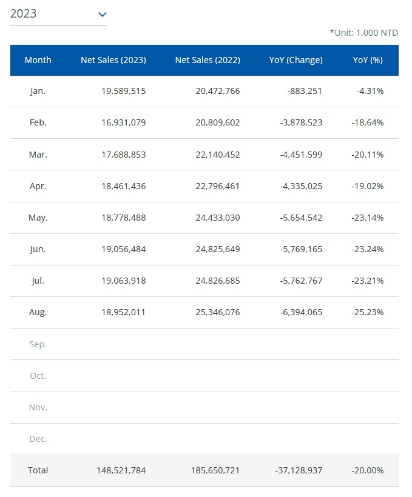Screen dimensions: 412x497
Task: Select the Aug. month row label
Action: [38, 312]
